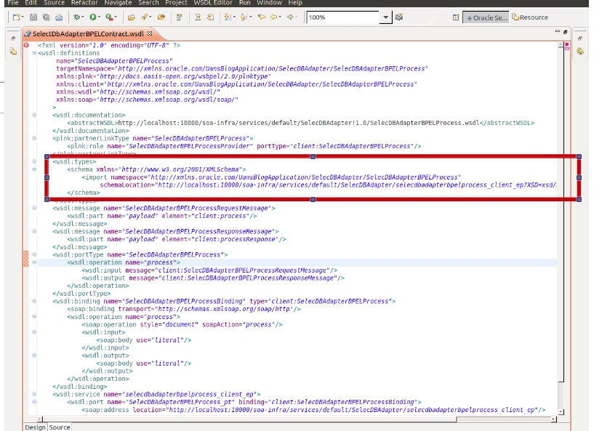594x431 pixels.
Task: Click the toolbar icon right of the scroll icon
Action: (x=211, y=17)
